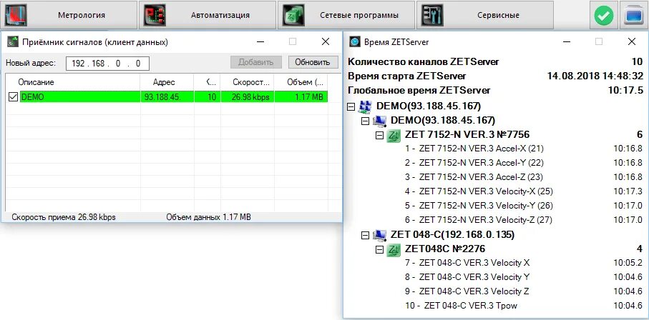Select the ZET 048-C(192.168.0.135) label
The width and height of the screenshot is (649, 320).
point(452,235)
